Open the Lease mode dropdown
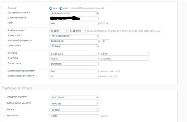The height and width of the screenshot is (122, 187). [74, 46]
